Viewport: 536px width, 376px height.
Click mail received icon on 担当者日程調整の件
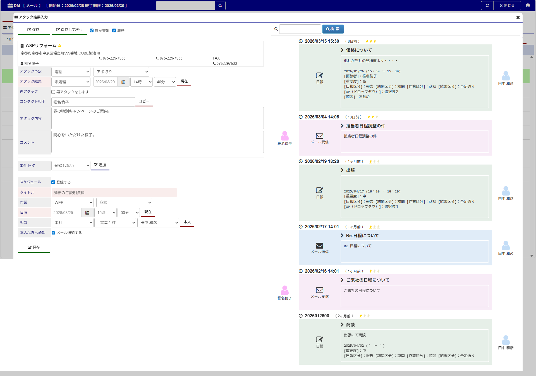pyautogui.click(x=320, y=136)
